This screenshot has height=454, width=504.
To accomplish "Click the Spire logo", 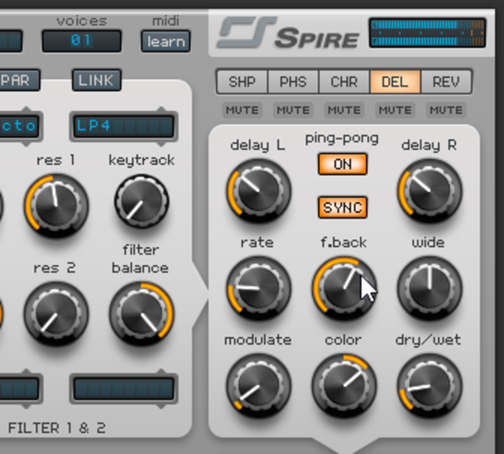I will click(289, 33).
